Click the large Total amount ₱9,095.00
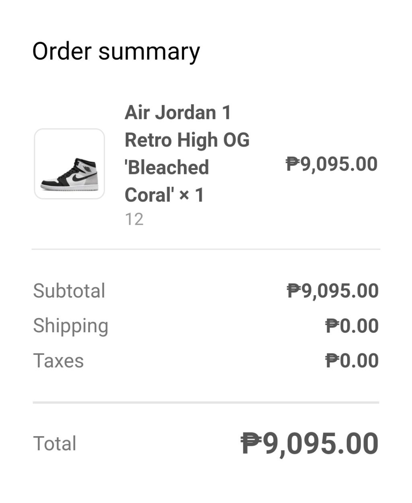 coord(309,443)
